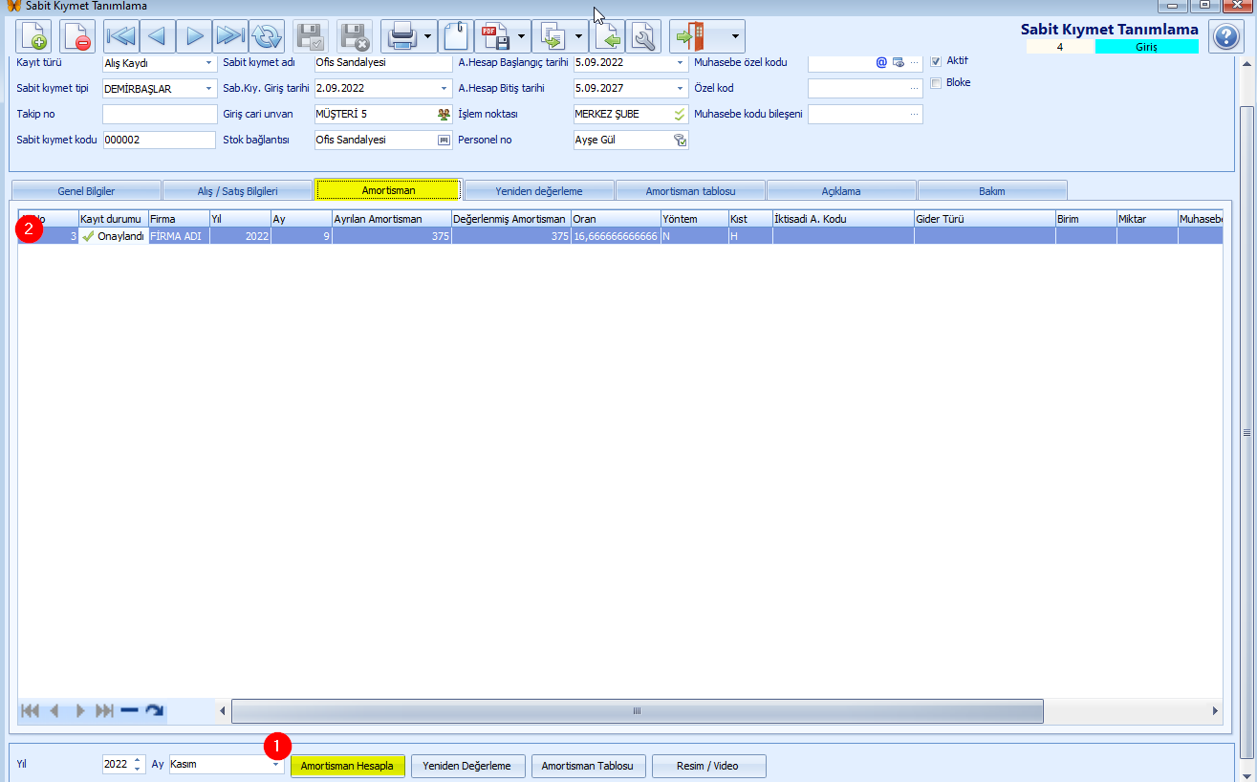Open the help question mark icon
This screenshot has width=1257, height=782.
tap(1225, 37)
